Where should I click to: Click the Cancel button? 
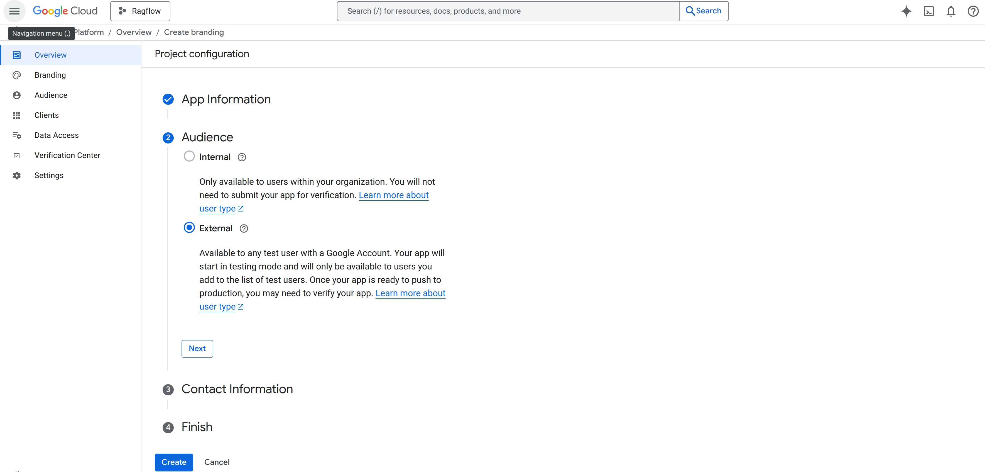pyautogui.click(x=217, y=462)
